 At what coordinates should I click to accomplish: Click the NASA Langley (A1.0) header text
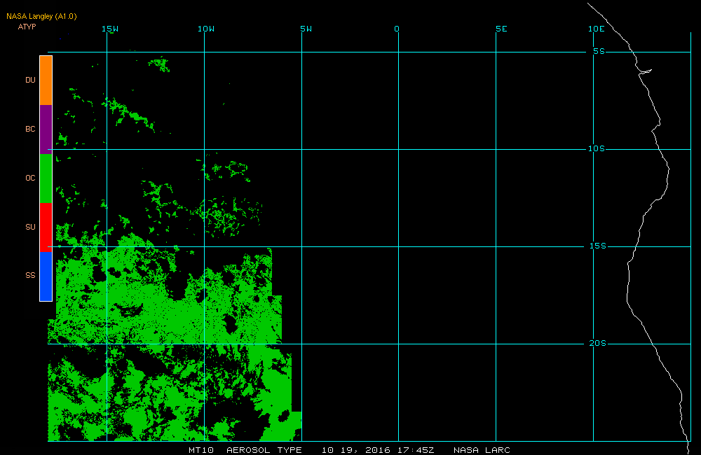(41, 17)
